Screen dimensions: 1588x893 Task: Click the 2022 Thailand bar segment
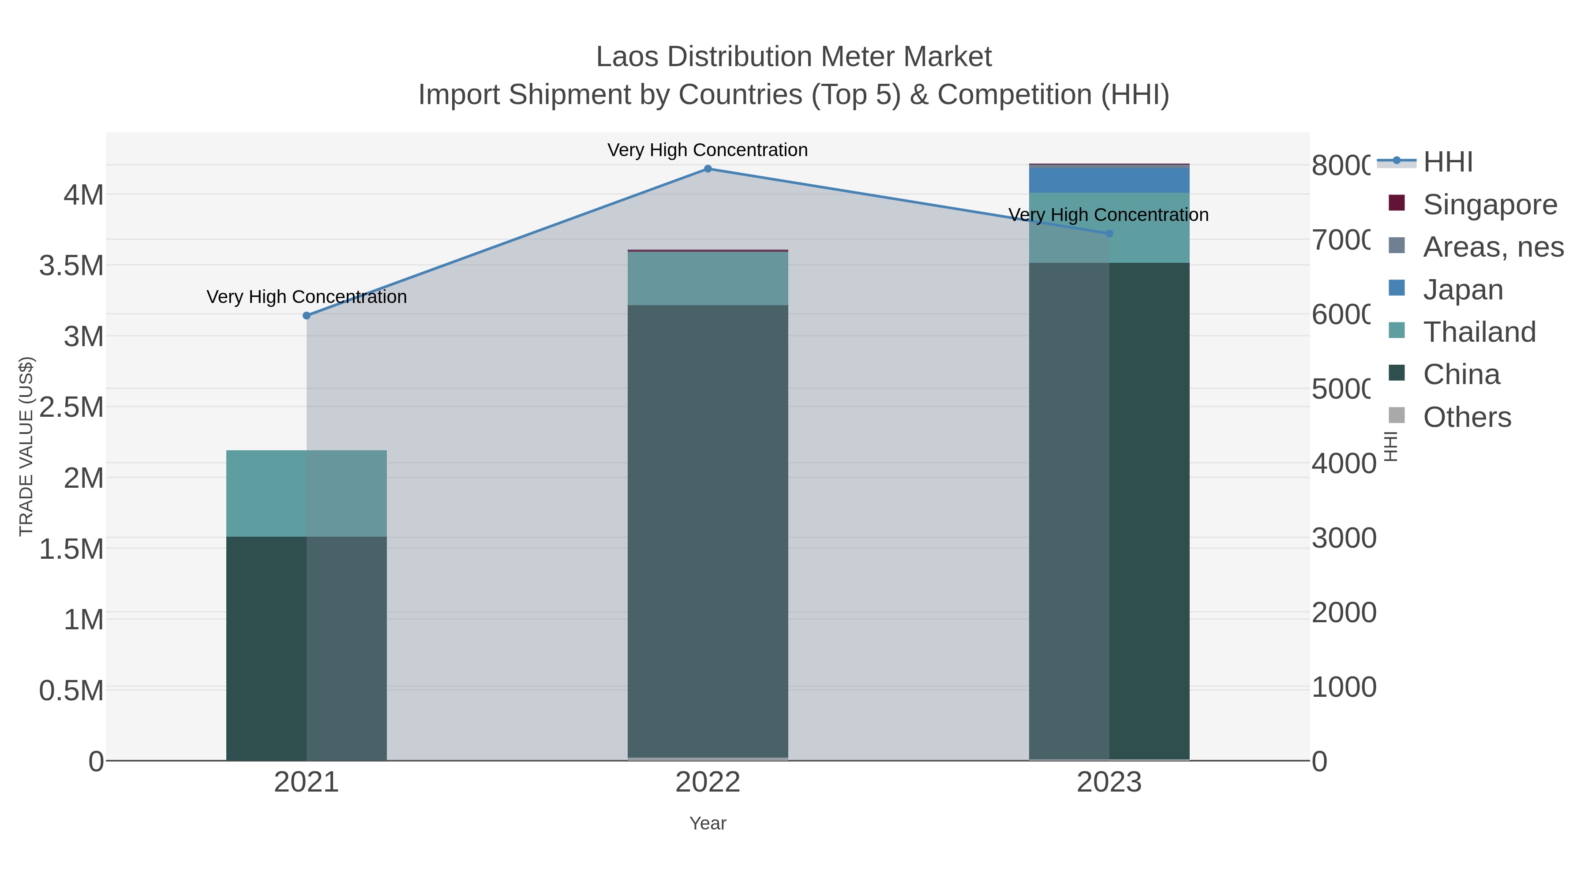(708, 279)
